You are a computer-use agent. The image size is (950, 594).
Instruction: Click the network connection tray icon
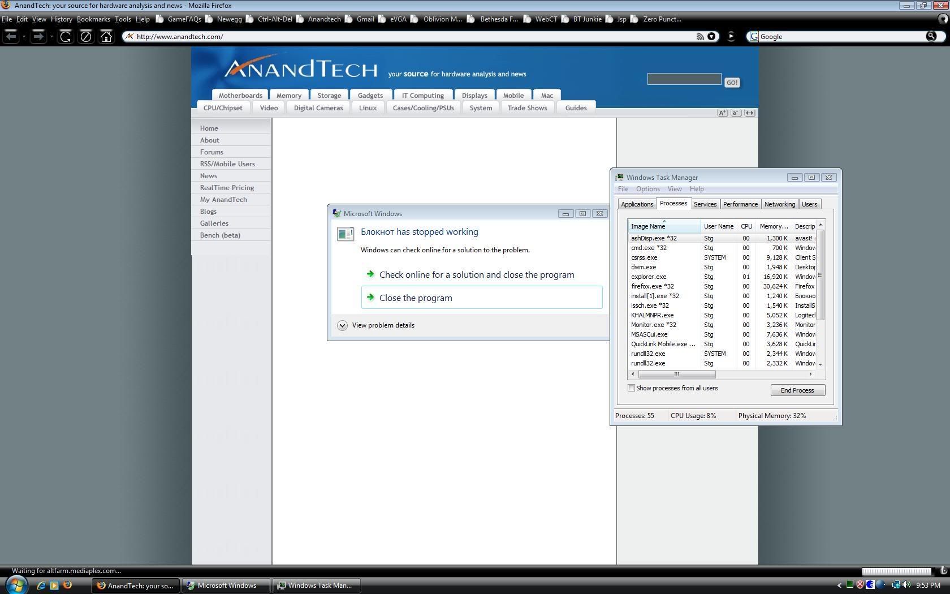[896, 585]
